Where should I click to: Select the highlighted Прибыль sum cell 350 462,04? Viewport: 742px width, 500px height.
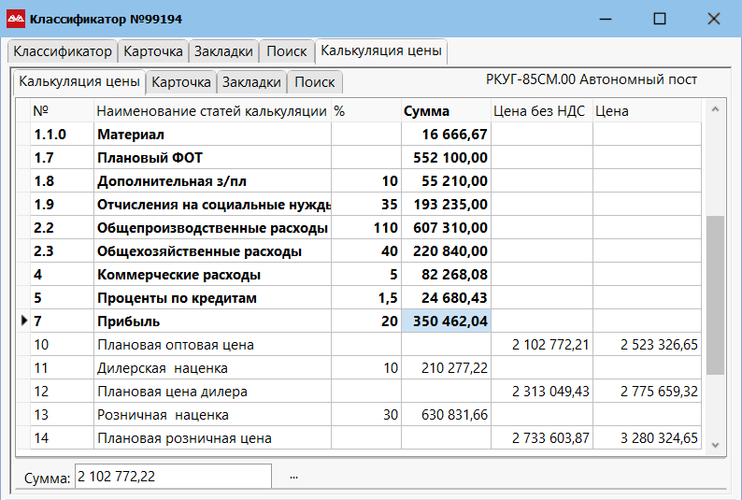[446, 321]
